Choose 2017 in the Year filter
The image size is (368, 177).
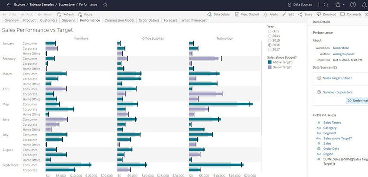point(270,49)
